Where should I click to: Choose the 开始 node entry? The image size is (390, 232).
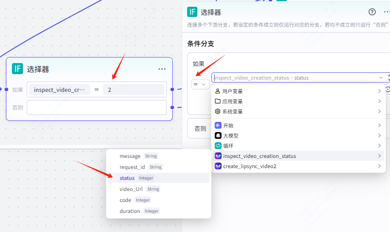point(298,125)
